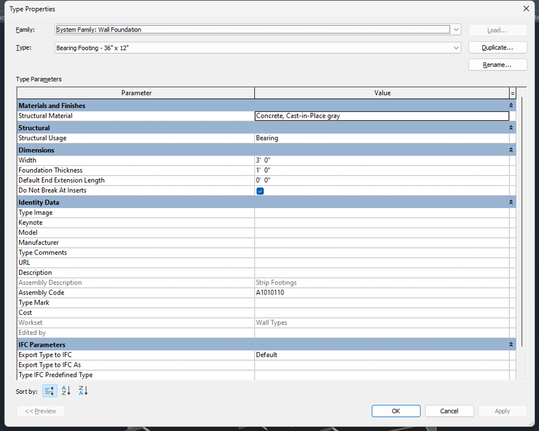Viewport: 539px width, 431px height.
Task: Sort parameters descending Z to A
Action: [83, 391]
